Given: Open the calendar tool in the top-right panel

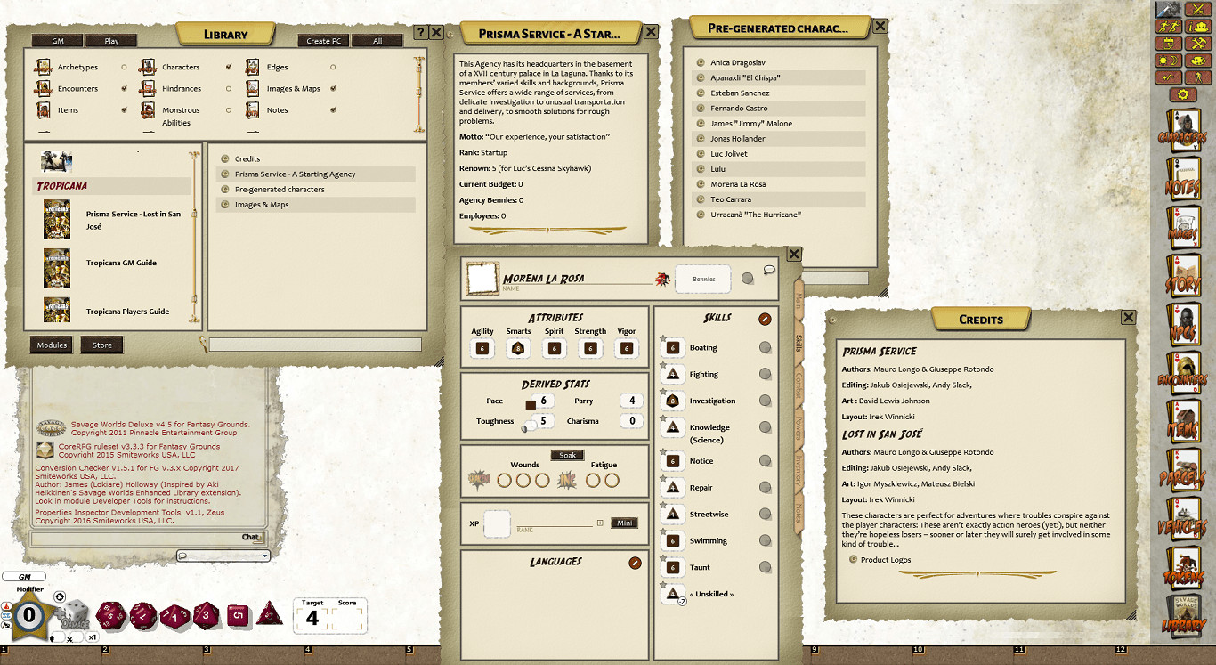Looking at the screenshot, I should (x=1168, y=43).
